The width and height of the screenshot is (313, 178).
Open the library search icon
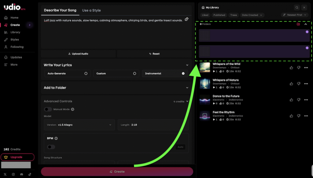point(297,7)
